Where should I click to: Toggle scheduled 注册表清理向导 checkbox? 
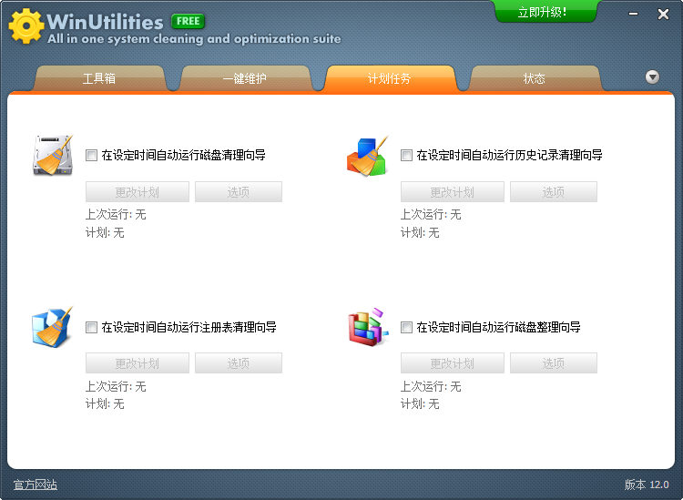point(91,327)
